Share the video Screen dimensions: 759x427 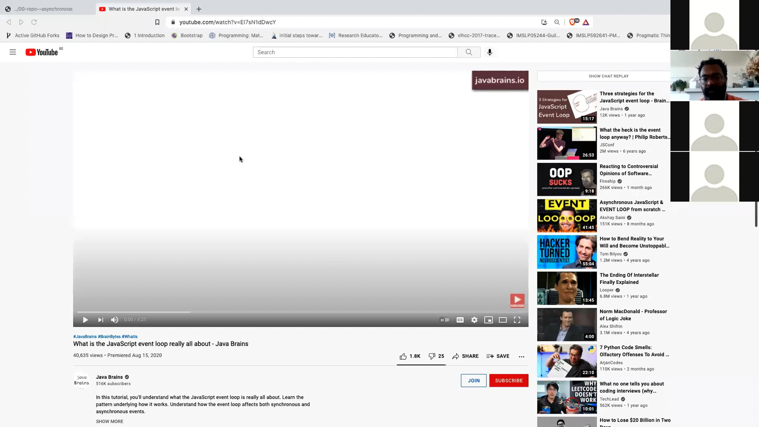466,356
